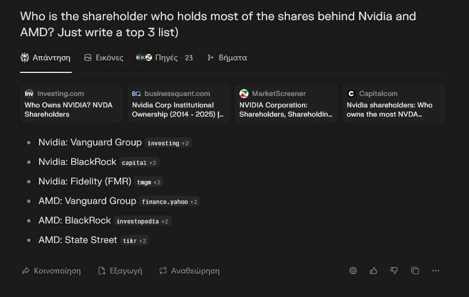Open the MarketScreener source card

pos(286,104)
